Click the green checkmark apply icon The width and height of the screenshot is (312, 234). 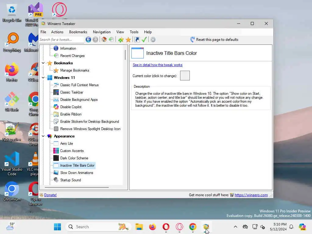(144, 40)
